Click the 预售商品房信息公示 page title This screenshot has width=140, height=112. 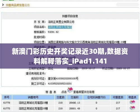tap(18, 5)
